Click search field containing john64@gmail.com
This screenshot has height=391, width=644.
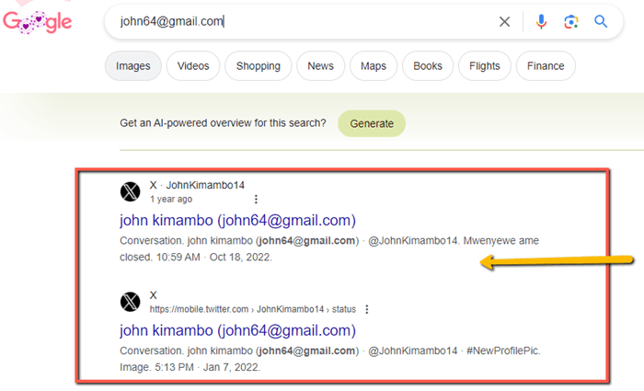pyautogui.click(x=304, y=22)
